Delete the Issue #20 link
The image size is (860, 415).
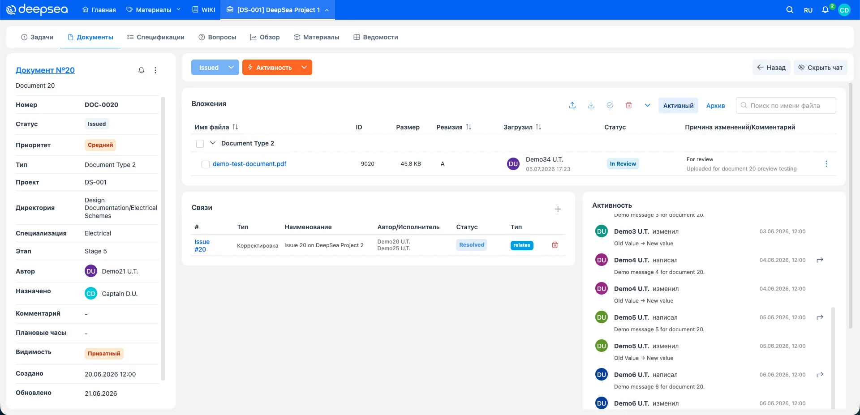[555, 245]
